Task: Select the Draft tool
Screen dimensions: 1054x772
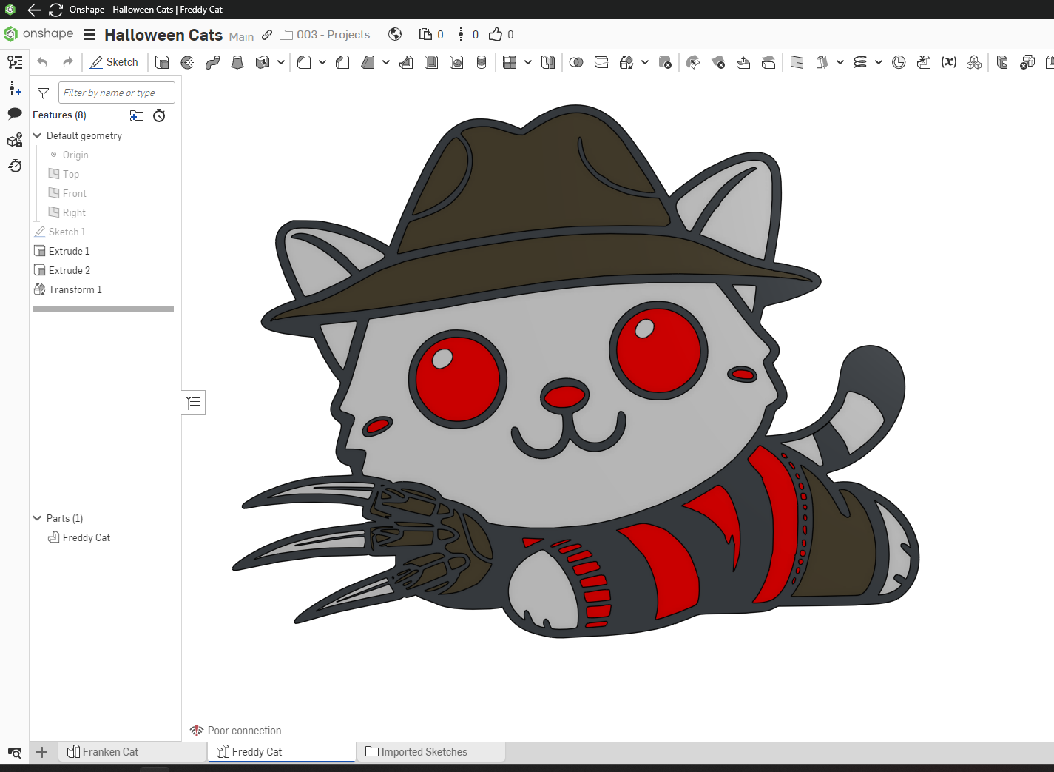Action: coord(368,62)
